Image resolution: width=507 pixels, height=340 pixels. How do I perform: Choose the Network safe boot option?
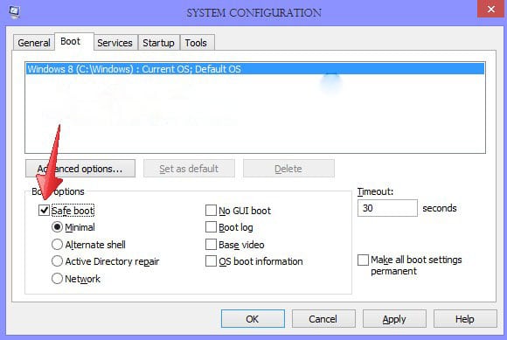(57, 278)
